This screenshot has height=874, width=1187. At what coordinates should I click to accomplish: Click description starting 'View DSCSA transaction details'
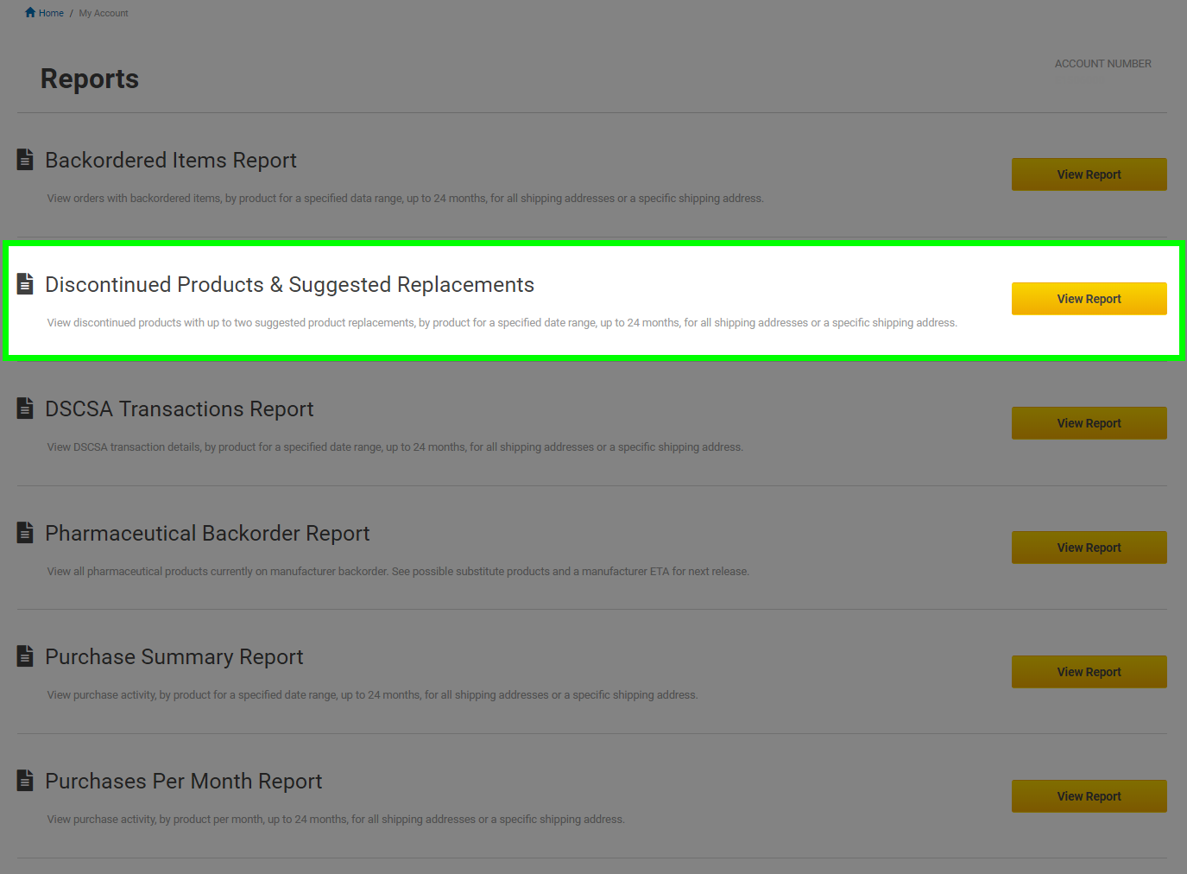395,447
